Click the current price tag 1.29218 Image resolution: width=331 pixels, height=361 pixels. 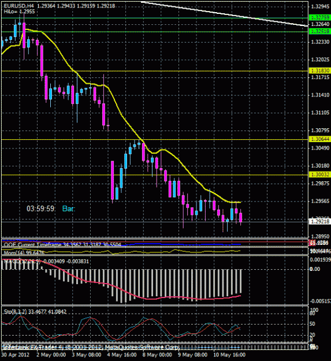coord(320,221)
